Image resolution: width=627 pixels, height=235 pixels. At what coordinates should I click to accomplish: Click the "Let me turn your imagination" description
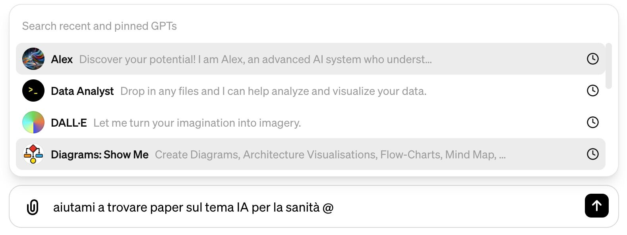click(x=197, y=123)
